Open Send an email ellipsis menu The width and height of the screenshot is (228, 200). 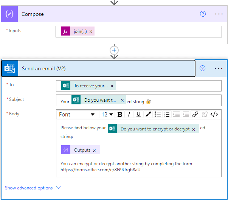click(219, 68)
